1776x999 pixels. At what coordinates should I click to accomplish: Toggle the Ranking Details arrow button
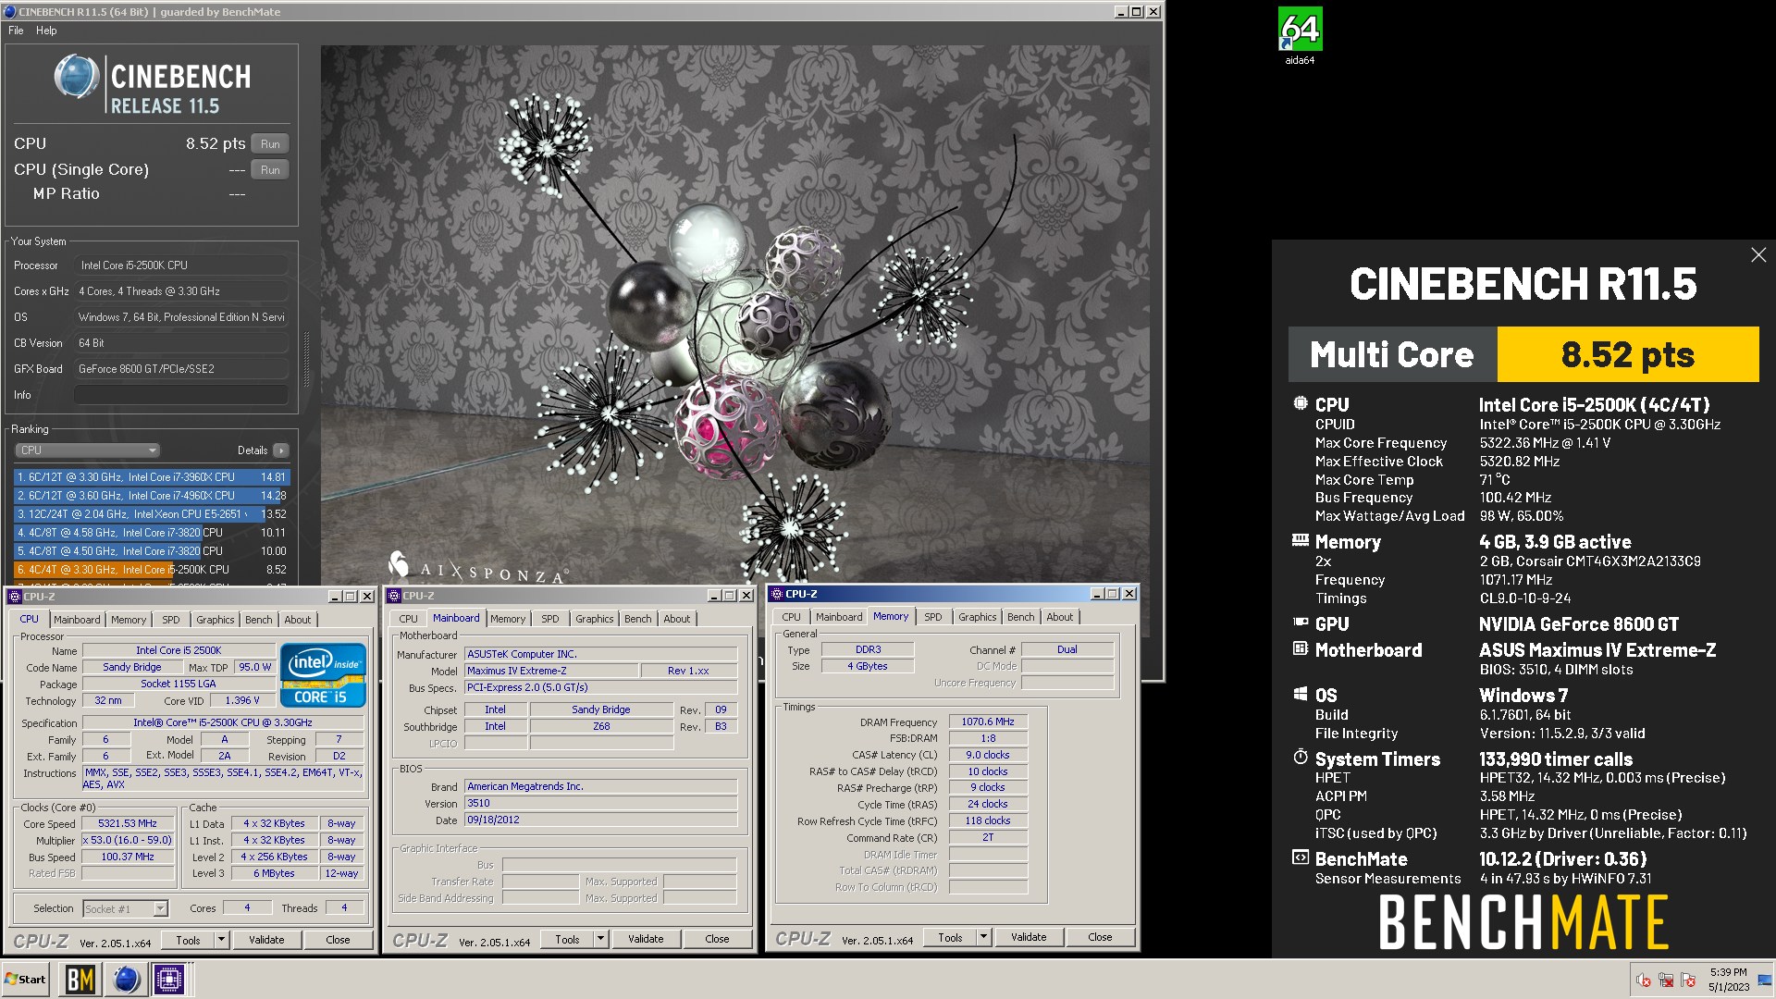[280, 450]
